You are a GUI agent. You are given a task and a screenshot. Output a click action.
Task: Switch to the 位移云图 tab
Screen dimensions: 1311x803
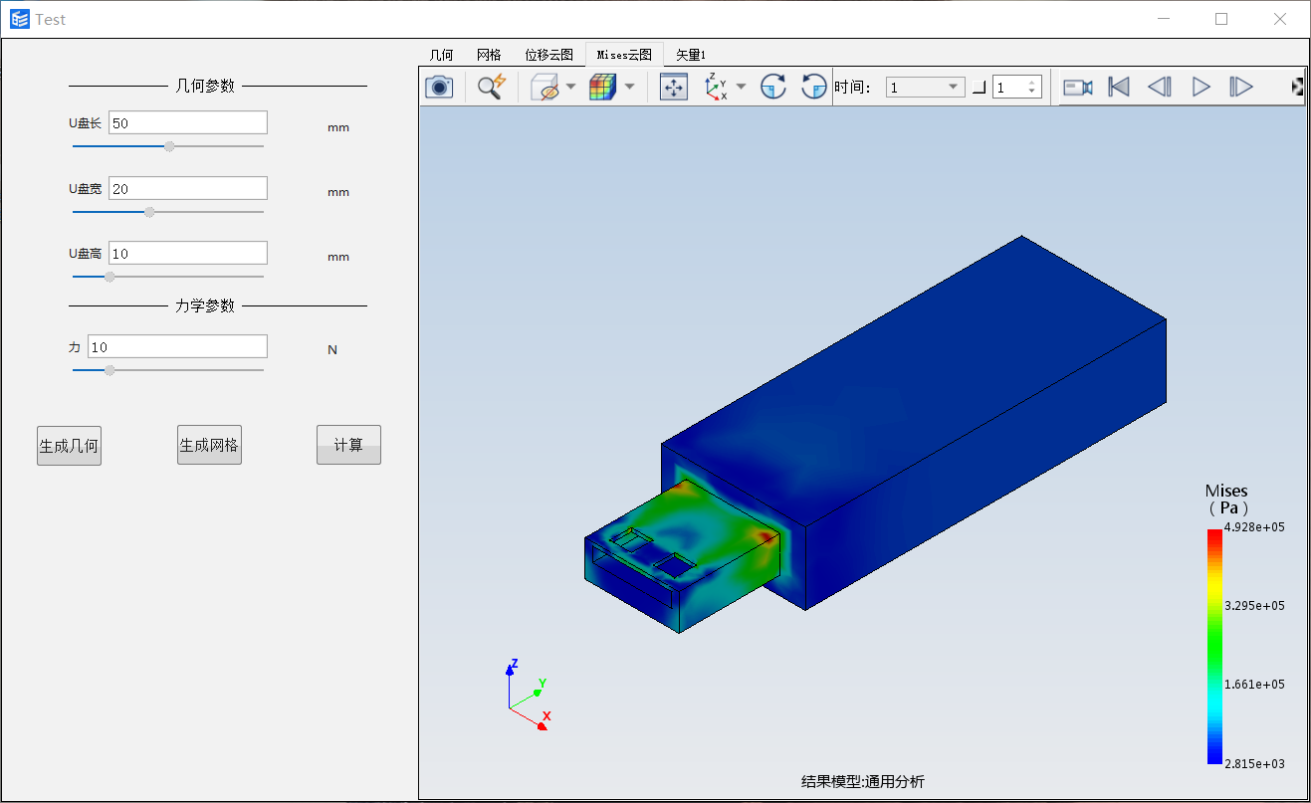pos(548,55)
